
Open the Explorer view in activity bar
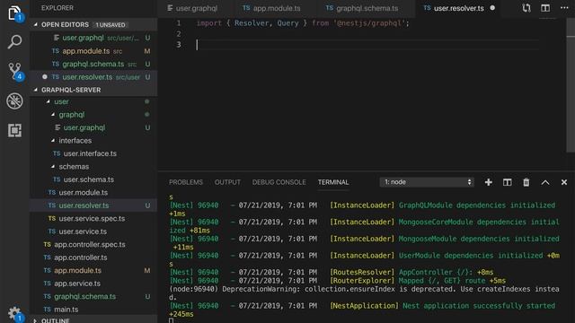point(14,13)
